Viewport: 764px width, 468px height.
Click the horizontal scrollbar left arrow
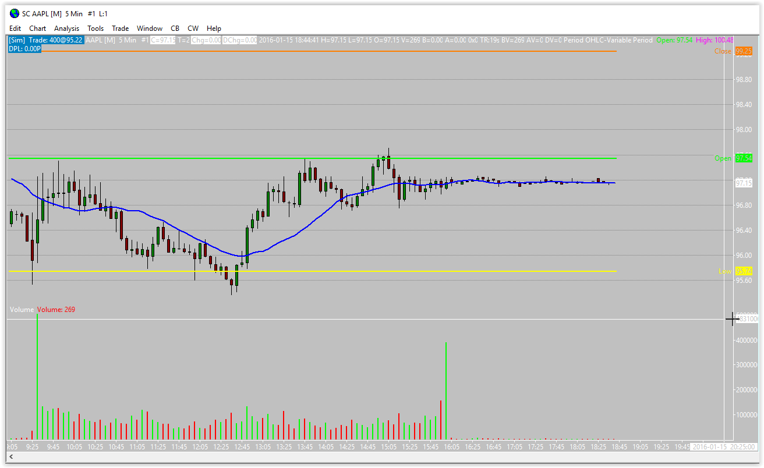pos(11,458)
